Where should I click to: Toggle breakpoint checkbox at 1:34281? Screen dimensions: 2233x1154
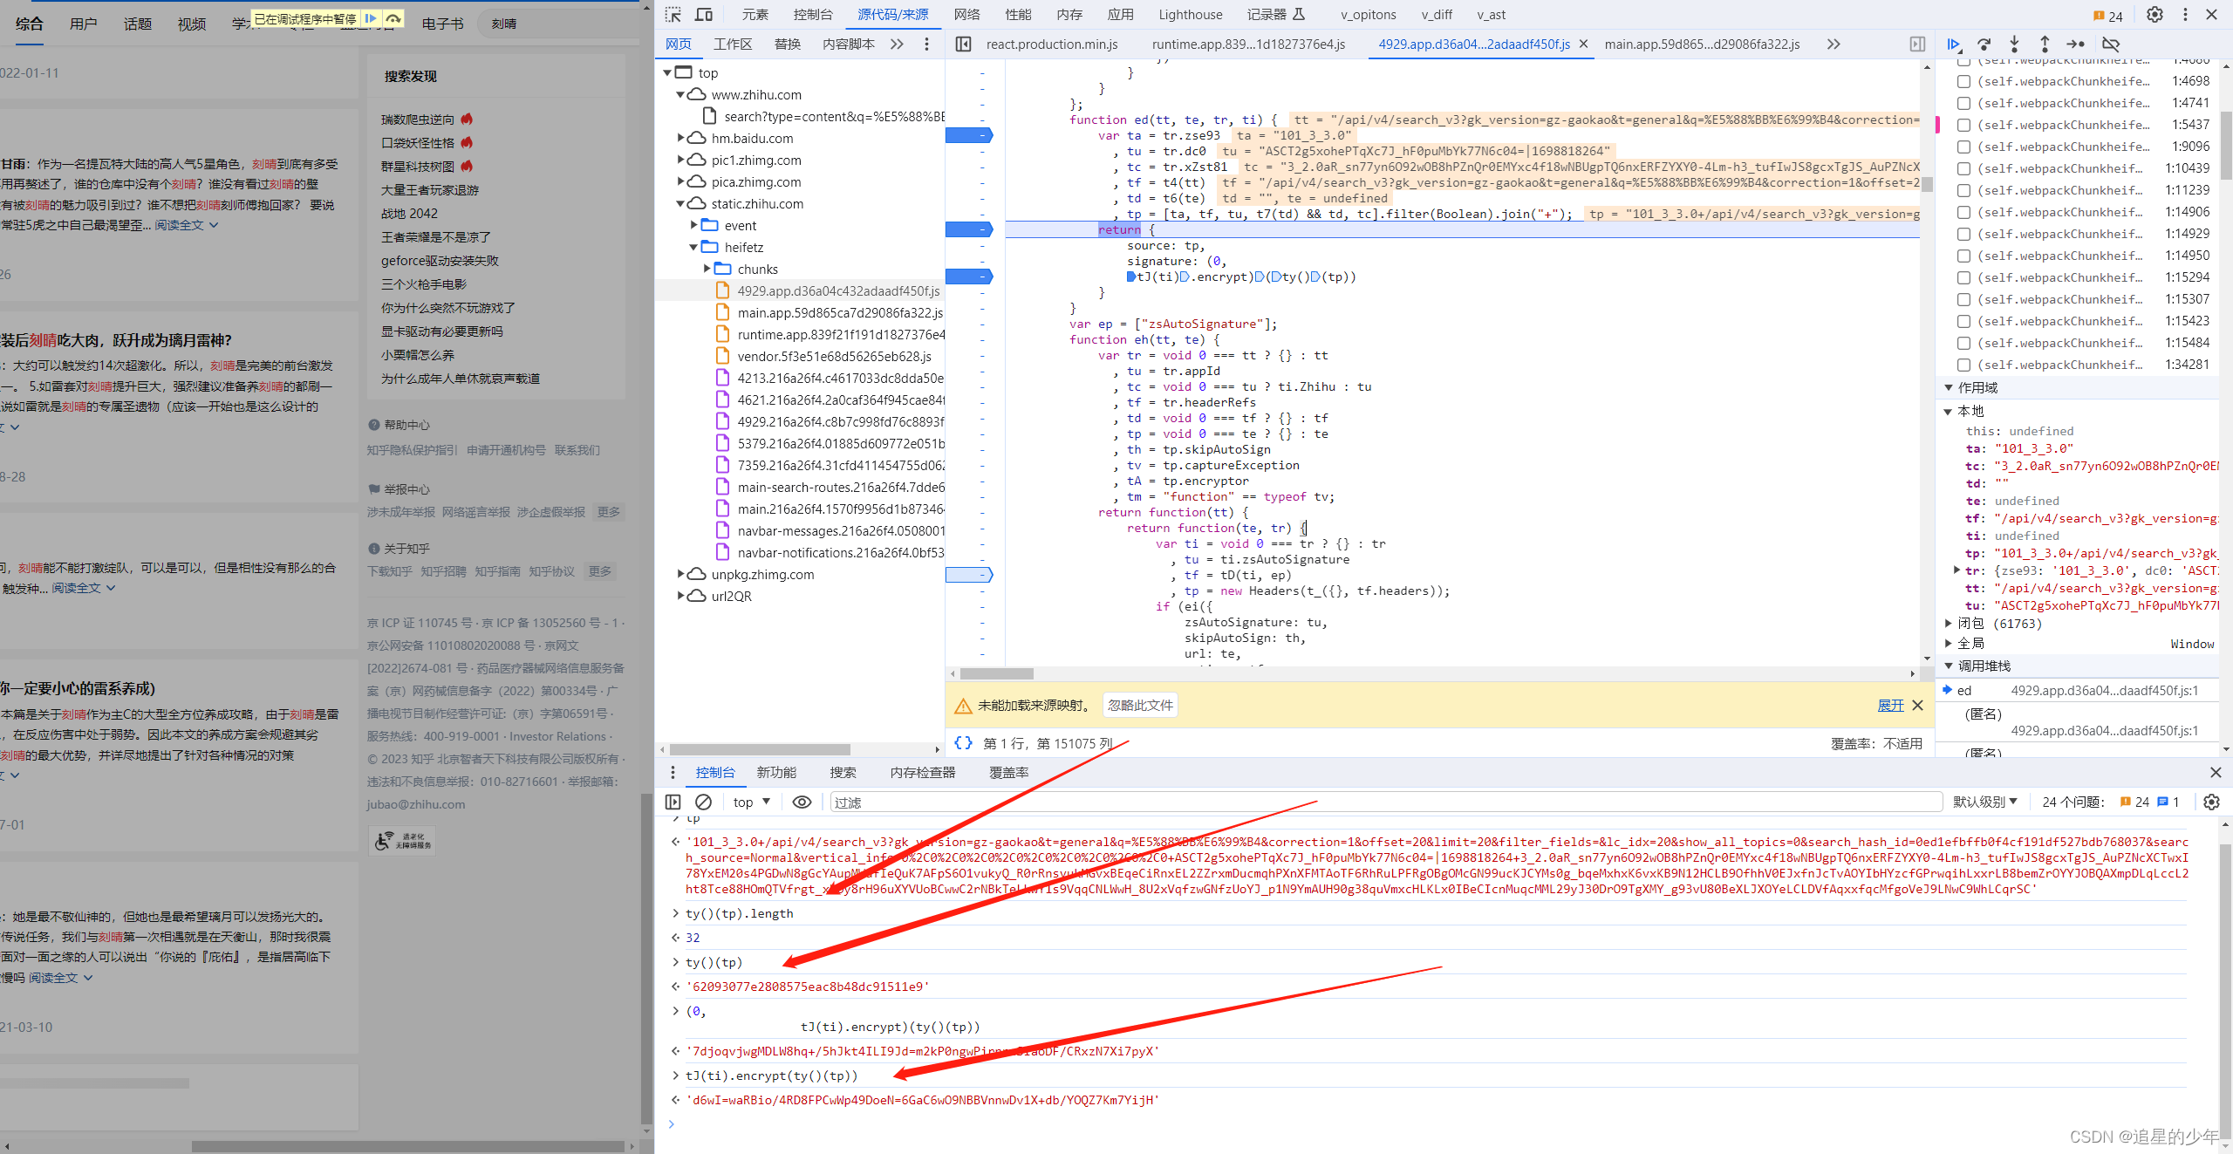point(1963,365)
